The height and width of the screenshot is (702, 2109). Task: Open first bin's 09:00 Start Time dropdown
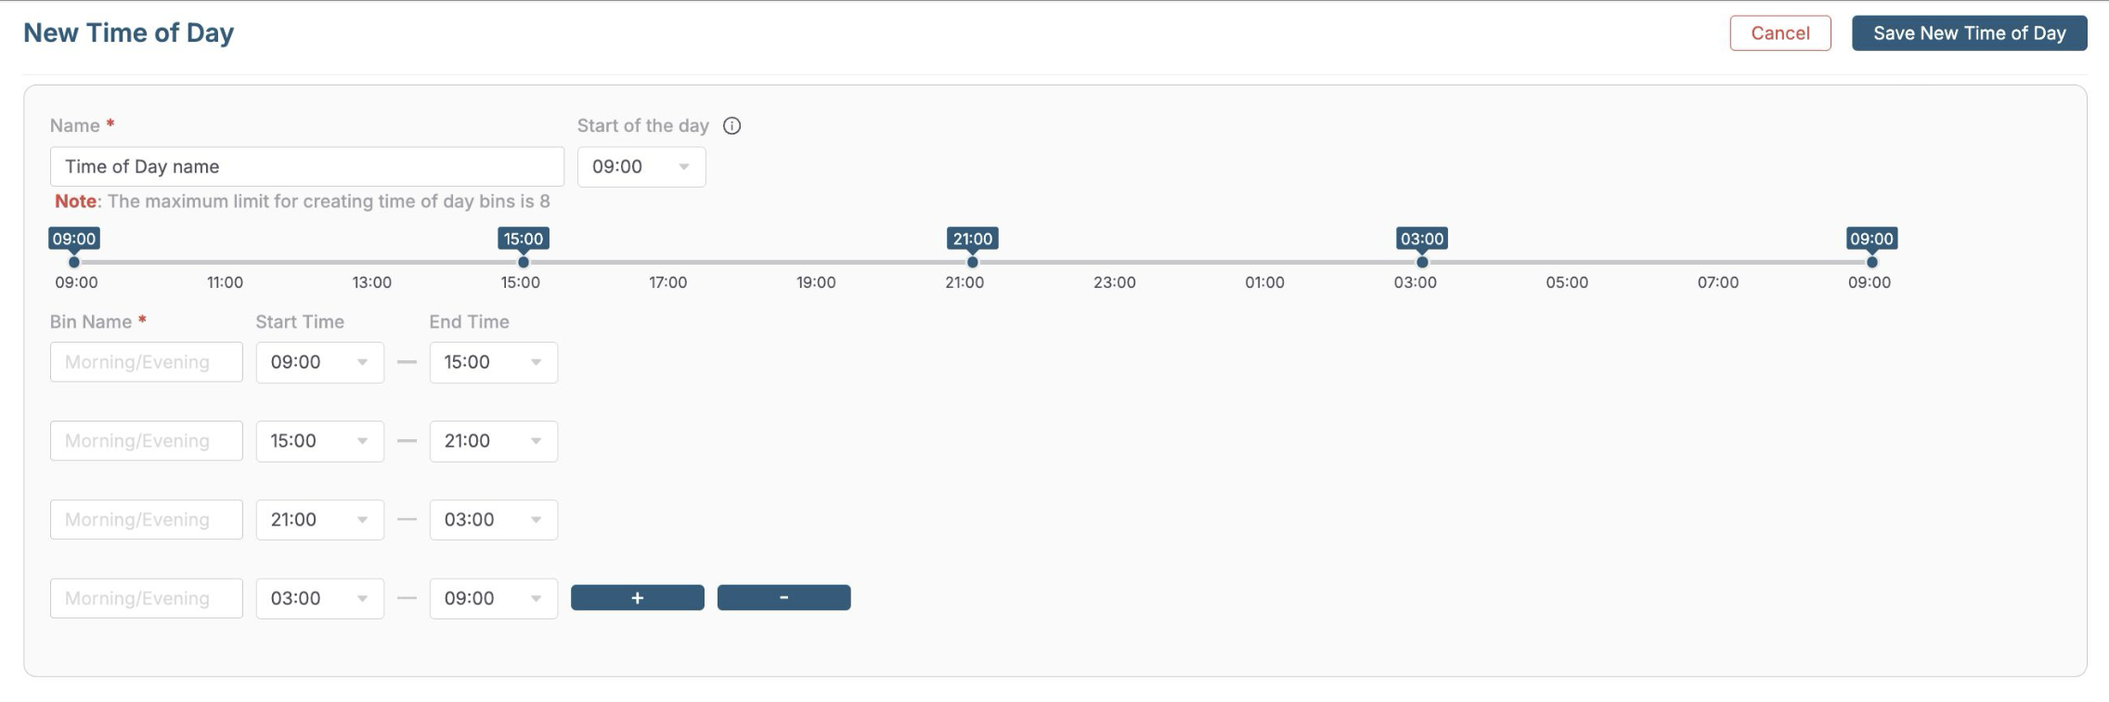(x=319, y=362)
